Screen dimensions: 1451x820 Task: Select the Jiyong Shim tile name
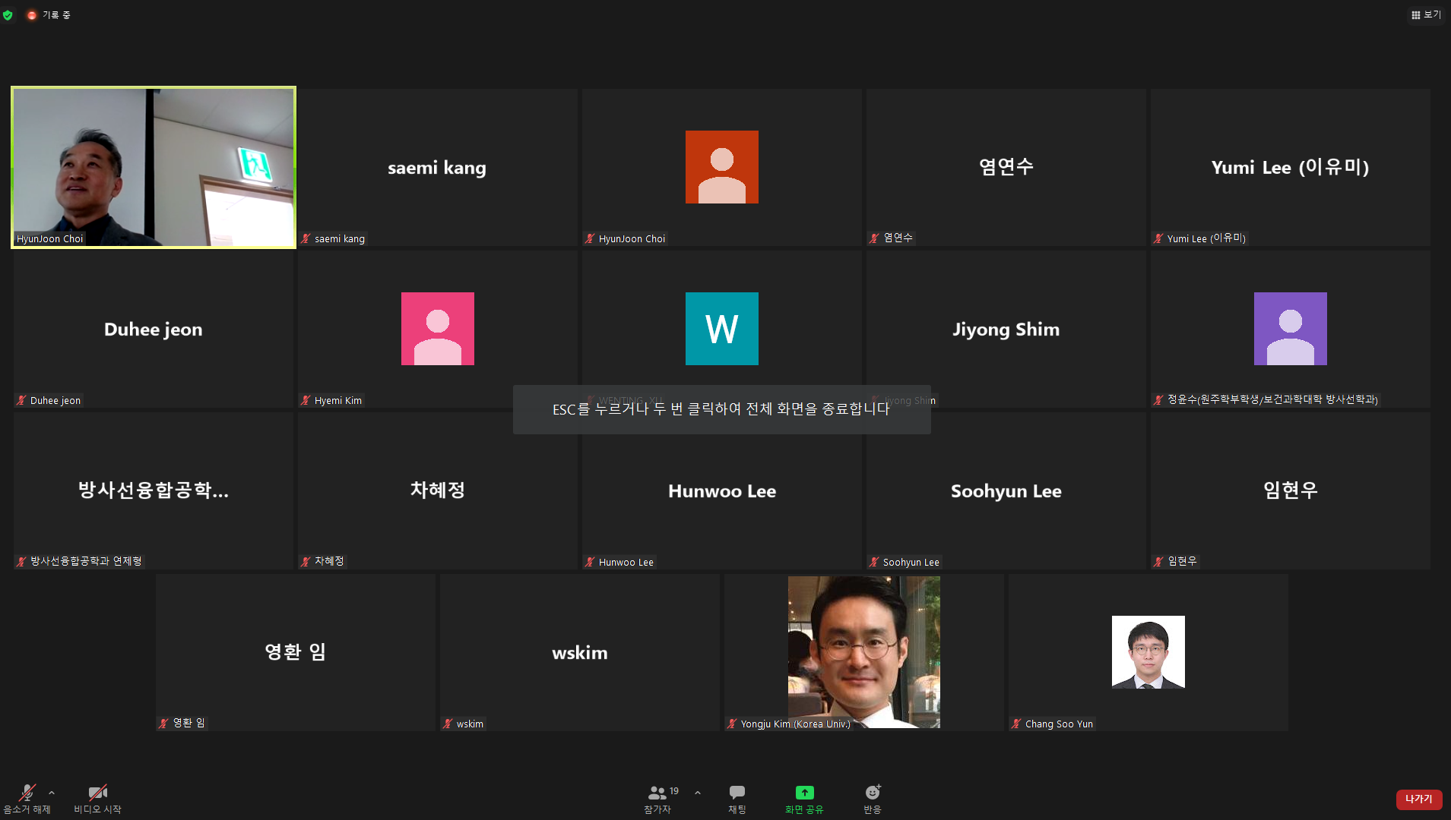(x=1006, y=330)
